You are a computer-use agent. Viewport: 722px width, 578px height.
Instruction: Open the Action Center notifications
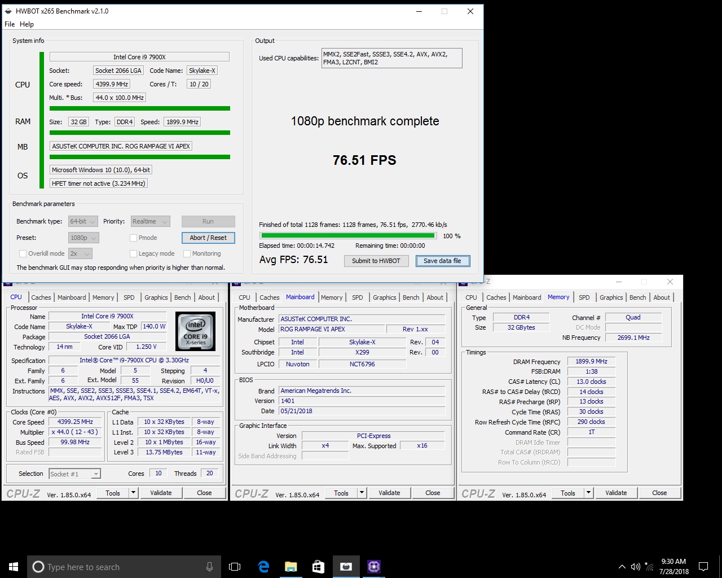(703, 567)
